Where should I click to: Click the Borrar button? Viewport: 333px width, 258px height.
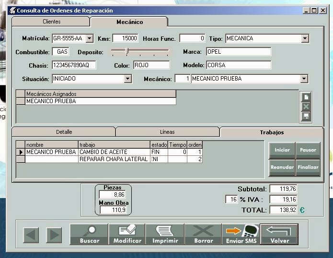[x=203, y=234]
